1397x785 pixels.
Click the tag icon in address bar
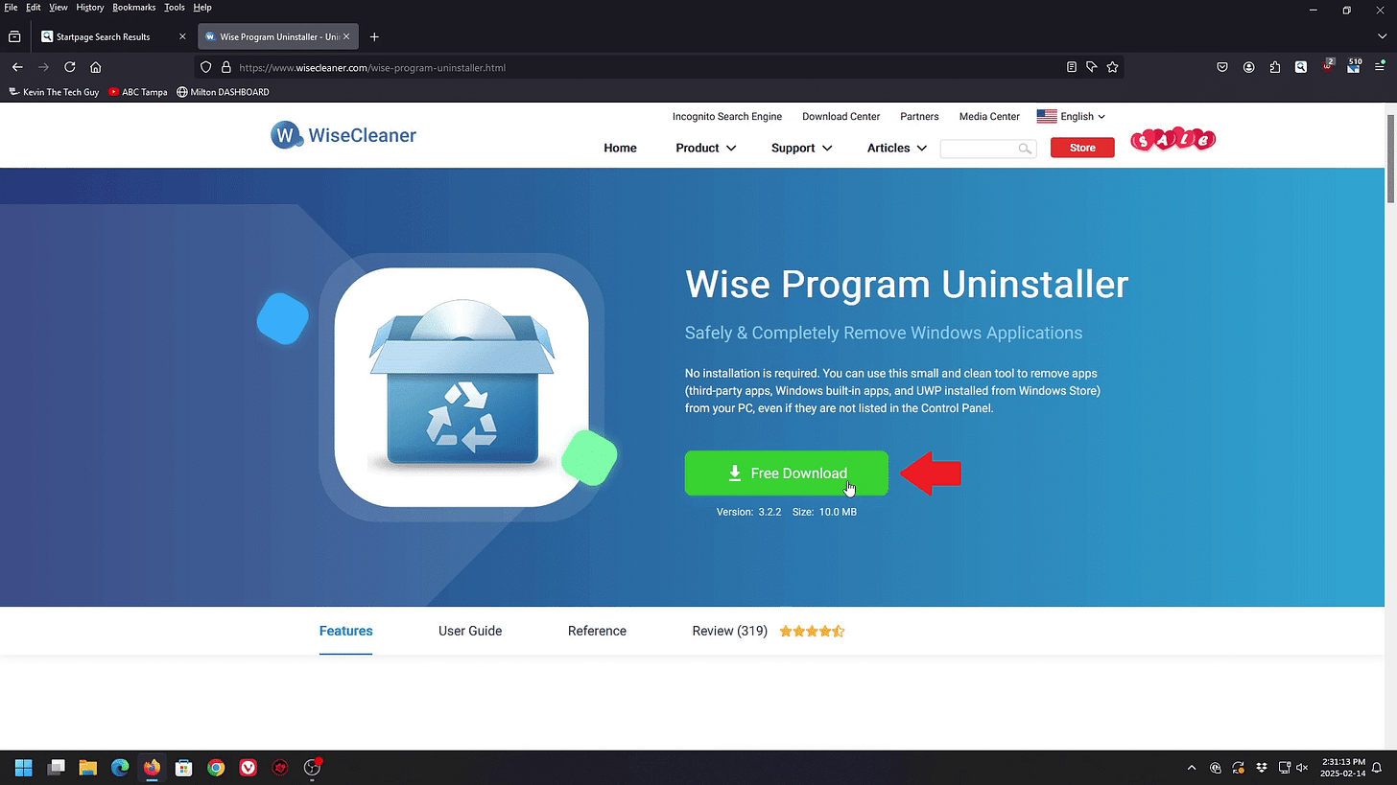[1092, 67]
